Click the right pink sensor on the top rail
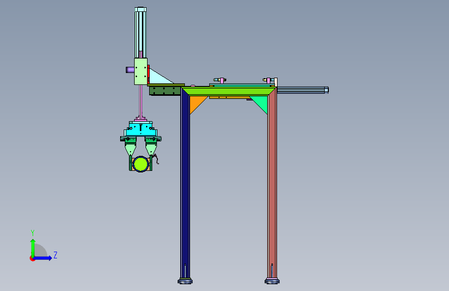Viewport: 449px width, 291px height. pyautogui.click(x=268, y=80)
